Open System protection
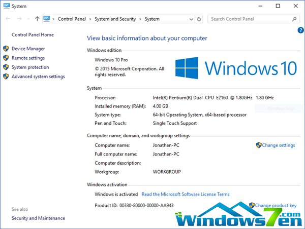The width and height of the screenshot is (305, 229). point(30,67)
